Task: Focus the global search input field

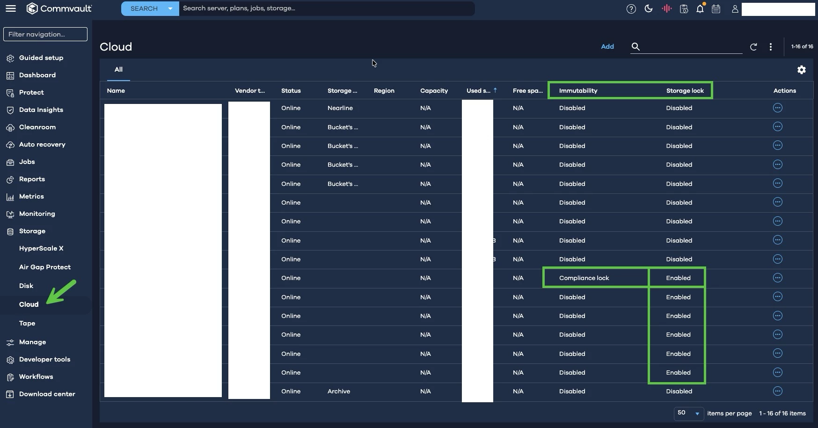Action: tap(327, 8)
